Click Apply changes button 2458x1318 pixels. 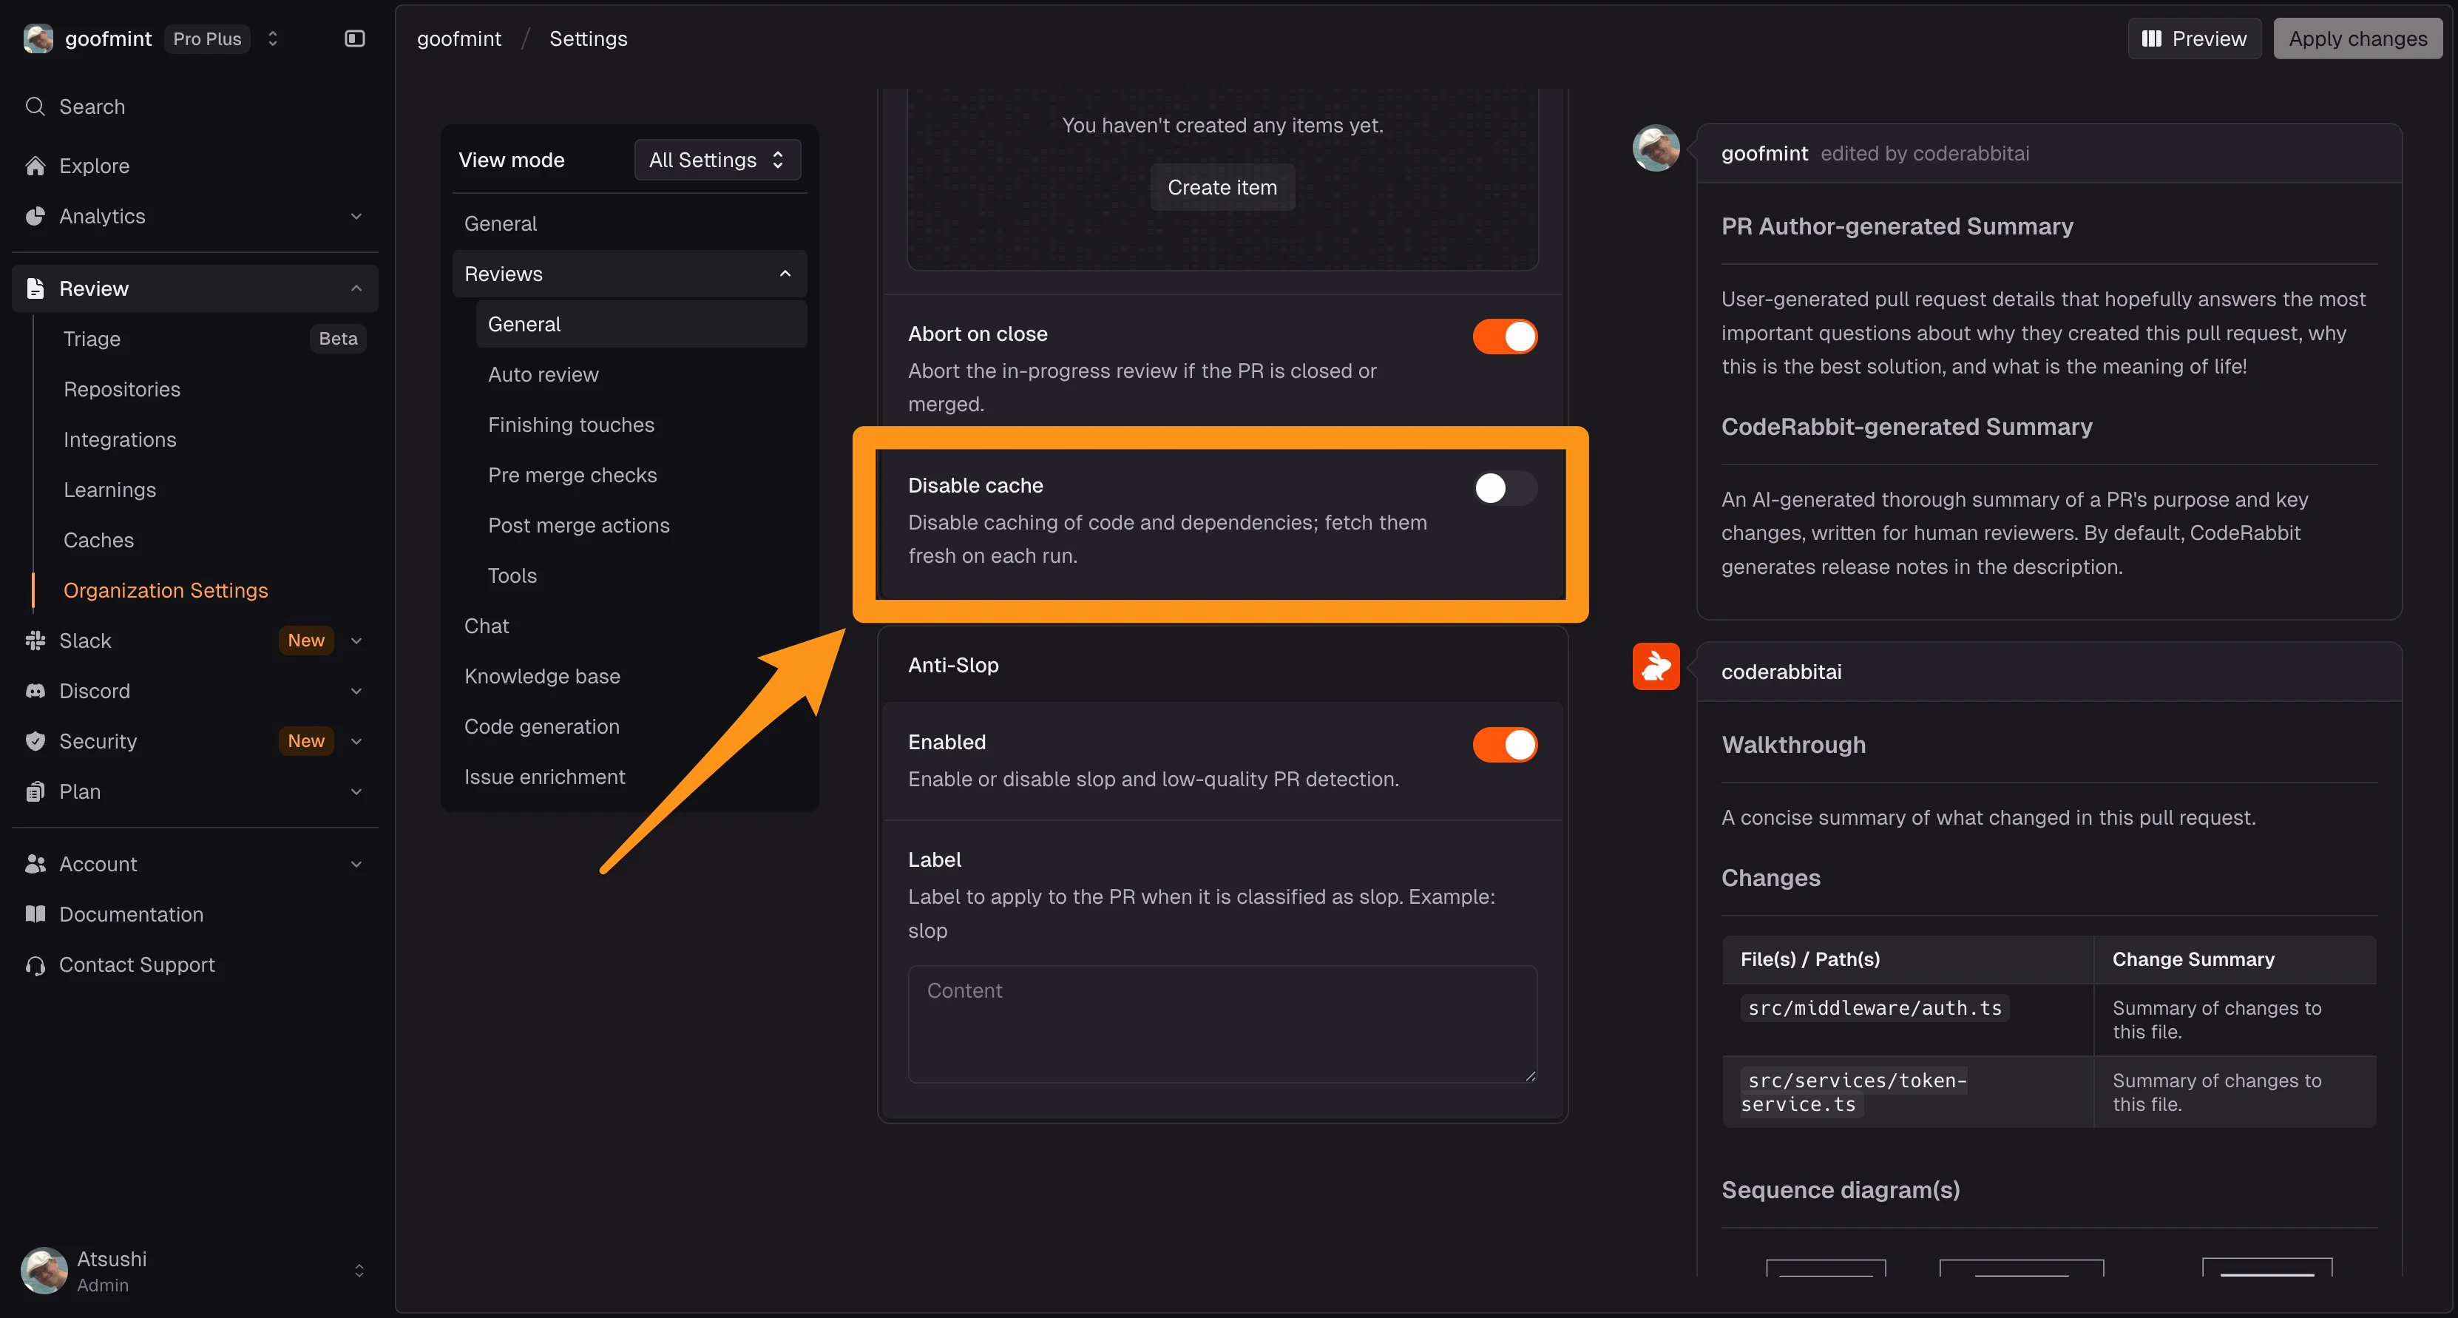[2358, 38]
